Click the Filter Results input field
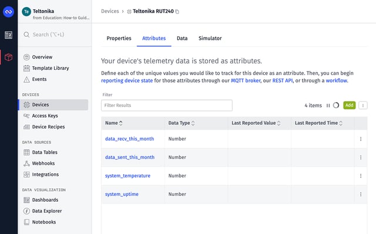Screen dimensions: 376x234 (167, 106)
